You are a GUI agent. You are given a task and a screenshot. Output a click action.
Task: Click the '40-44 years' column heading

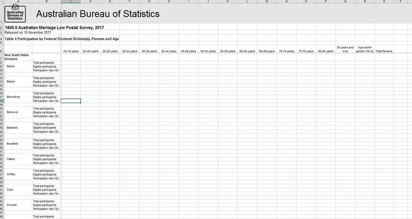(169, 51)
